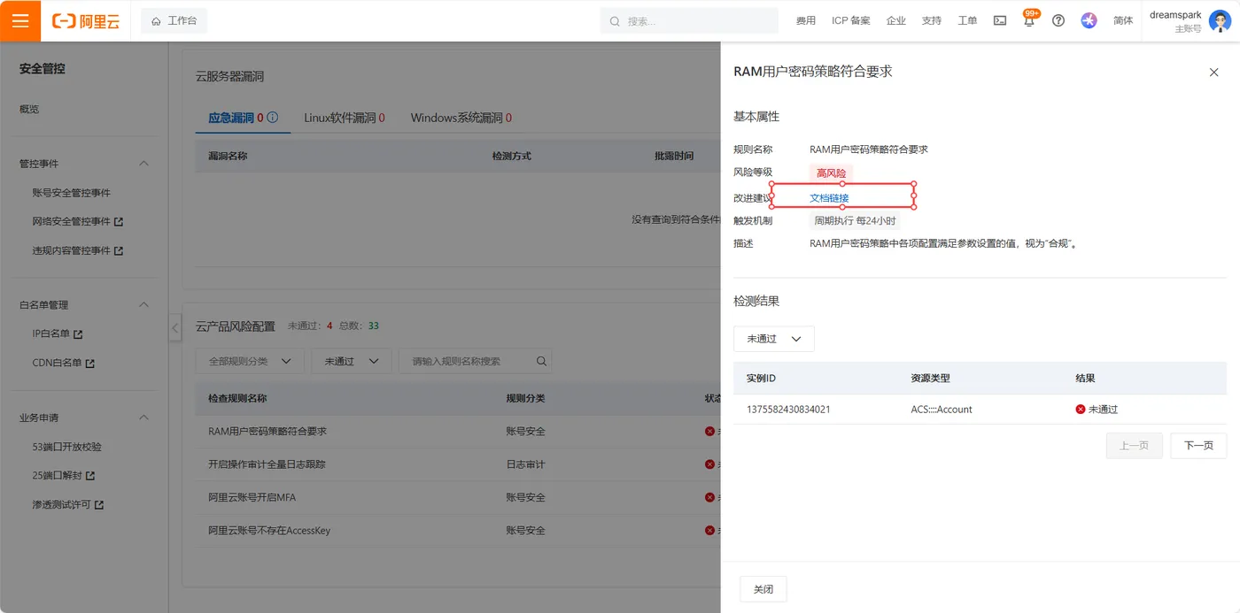Open the 文档链接 improvement link
This screenshot has height=613, width=1240.
[x=830, y=198]
